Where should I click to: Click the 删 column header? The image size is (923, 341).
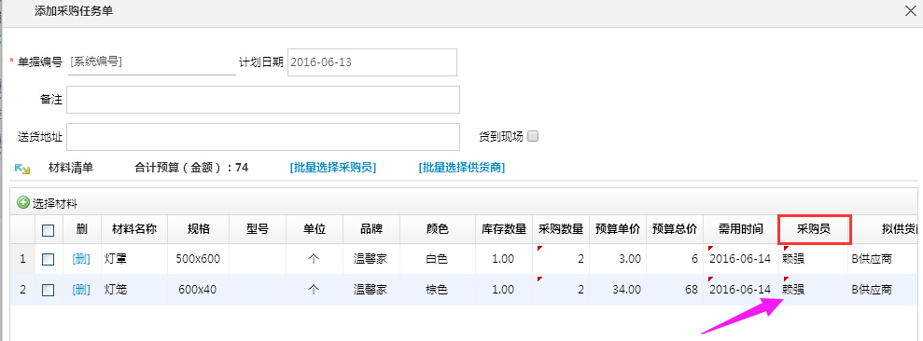click(82, 229)
